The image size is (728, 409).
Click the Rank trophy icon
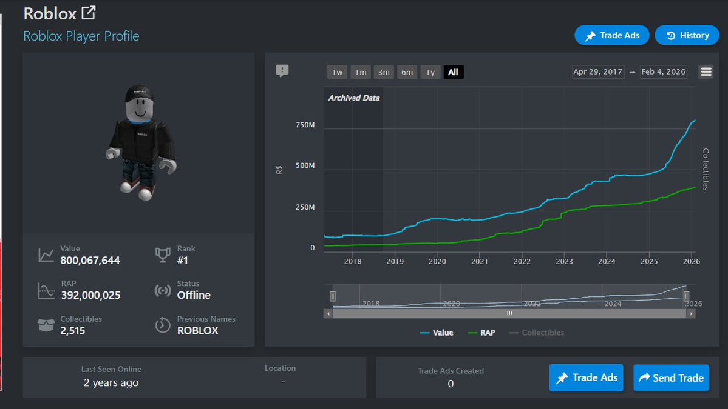[x=162, y=254]
